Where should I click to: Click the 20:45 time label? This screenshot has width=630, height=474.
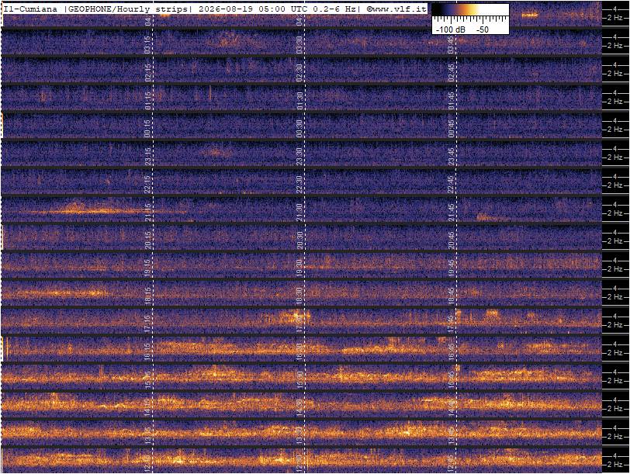pos(451,240)
